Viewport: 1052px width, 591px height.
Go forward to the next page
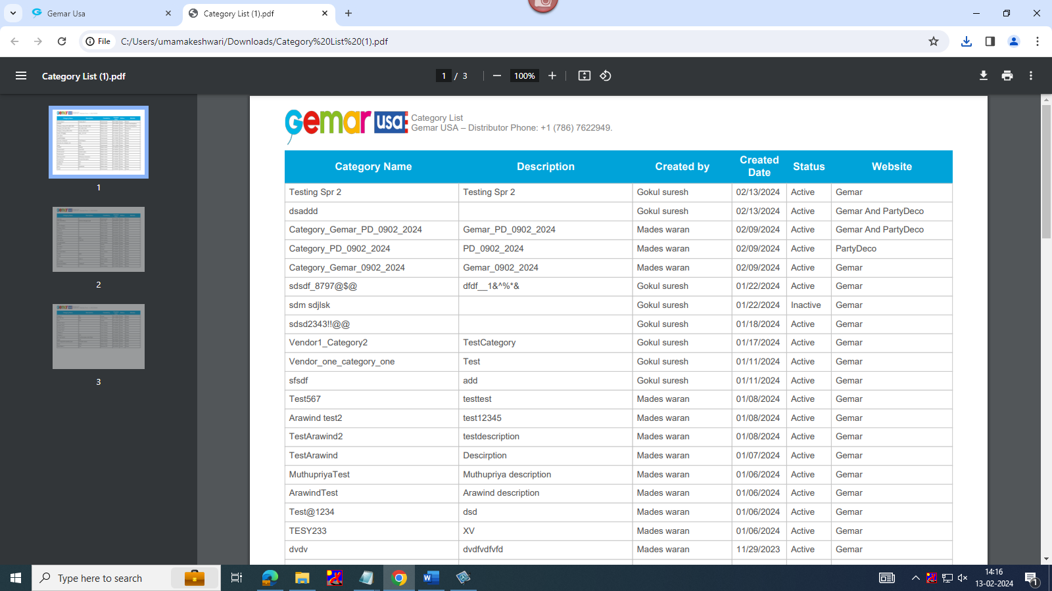[x=38, y=41]
